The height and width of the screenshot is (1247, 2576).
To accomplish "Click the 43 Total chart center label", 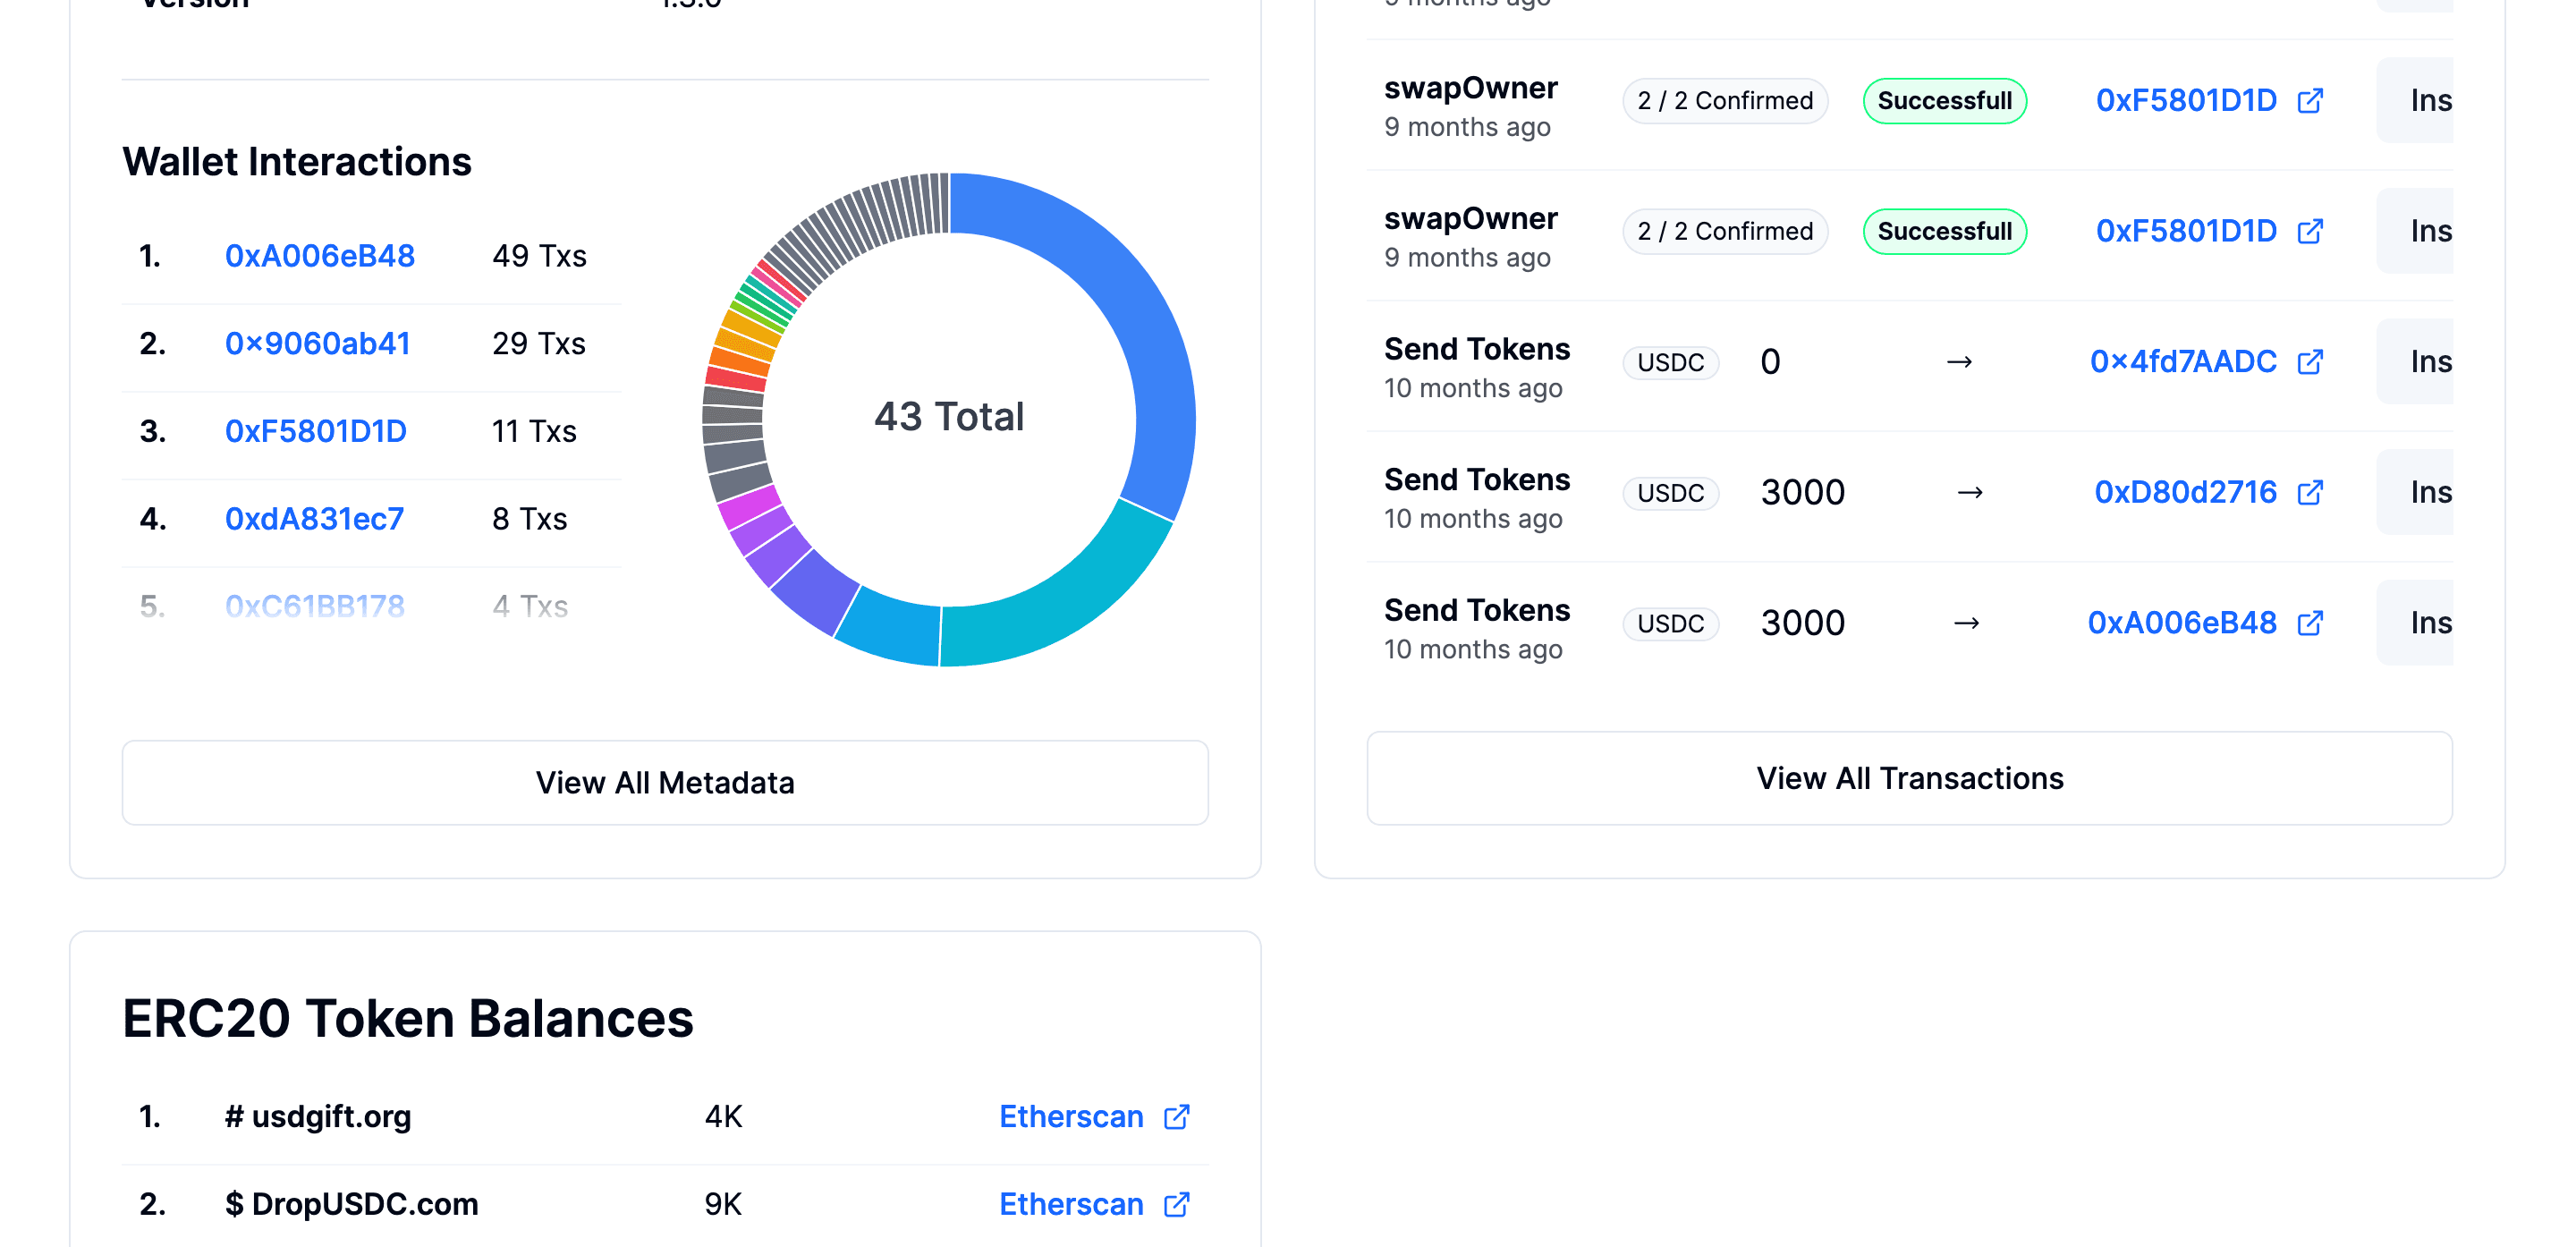I will point(949,416).
